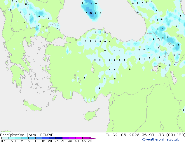Select the 2–5 mm legend color box
The image size is (185, 142).
tap(25, 138)
